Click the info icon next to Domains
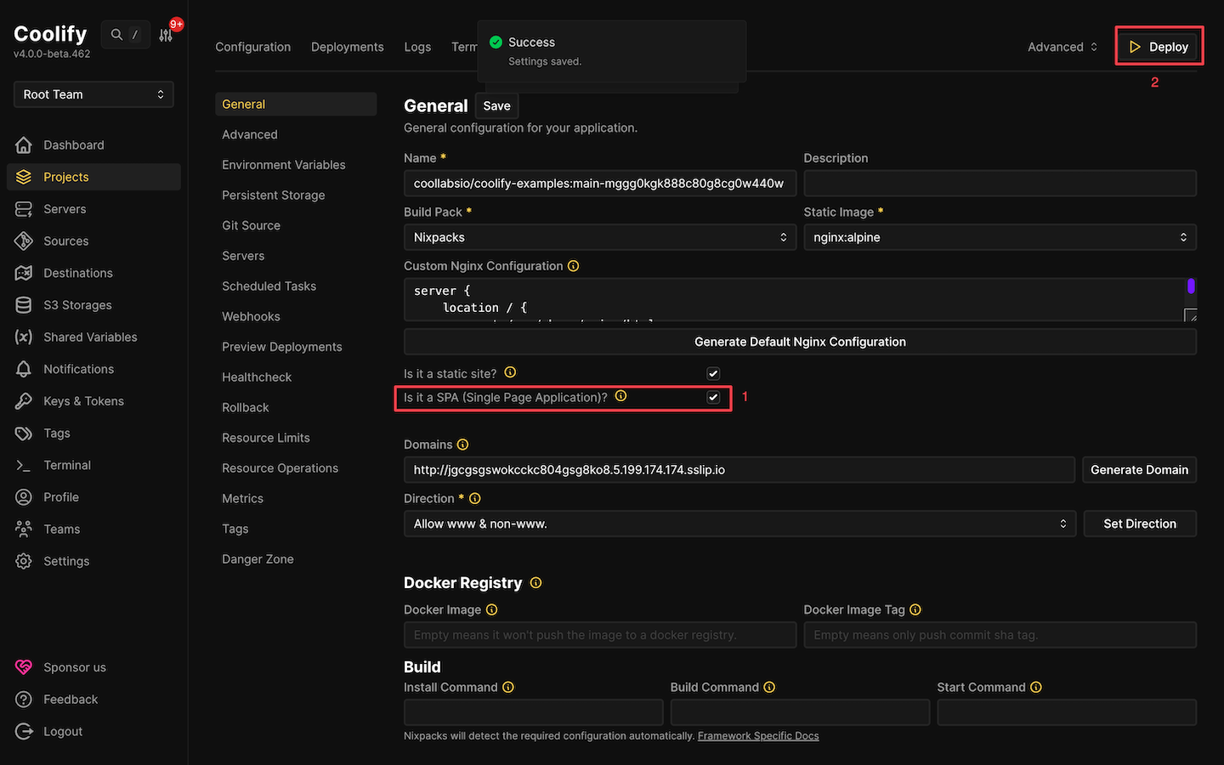Screen dimensions: 1224x765 pos(462,444)
